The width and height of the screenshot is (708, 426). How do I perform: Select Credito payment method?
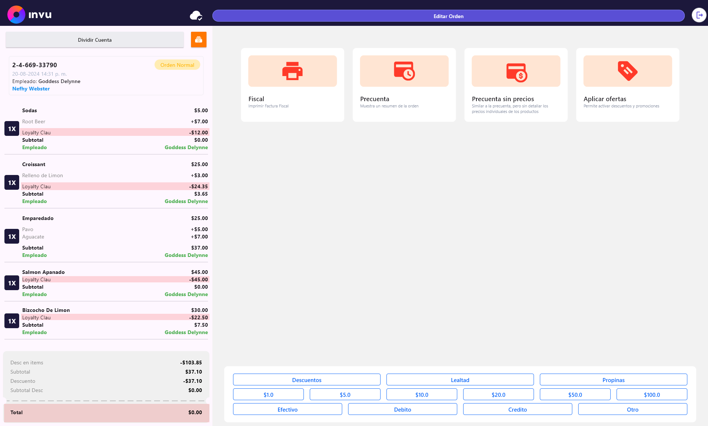click(x=517, y=409)
